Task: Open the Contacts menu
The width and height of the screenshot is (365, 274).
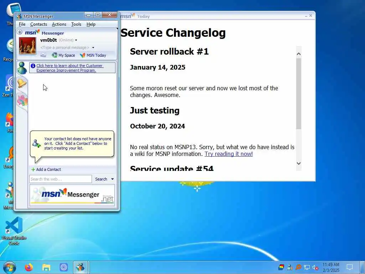Action: pyautogui.click(x=38, y=24)
